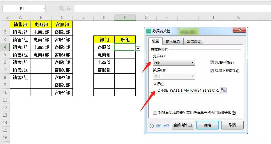The image size is (271, 144).
Task: Click the fx insert function icon
Action: pyautogui.click(x=69, y=8)
